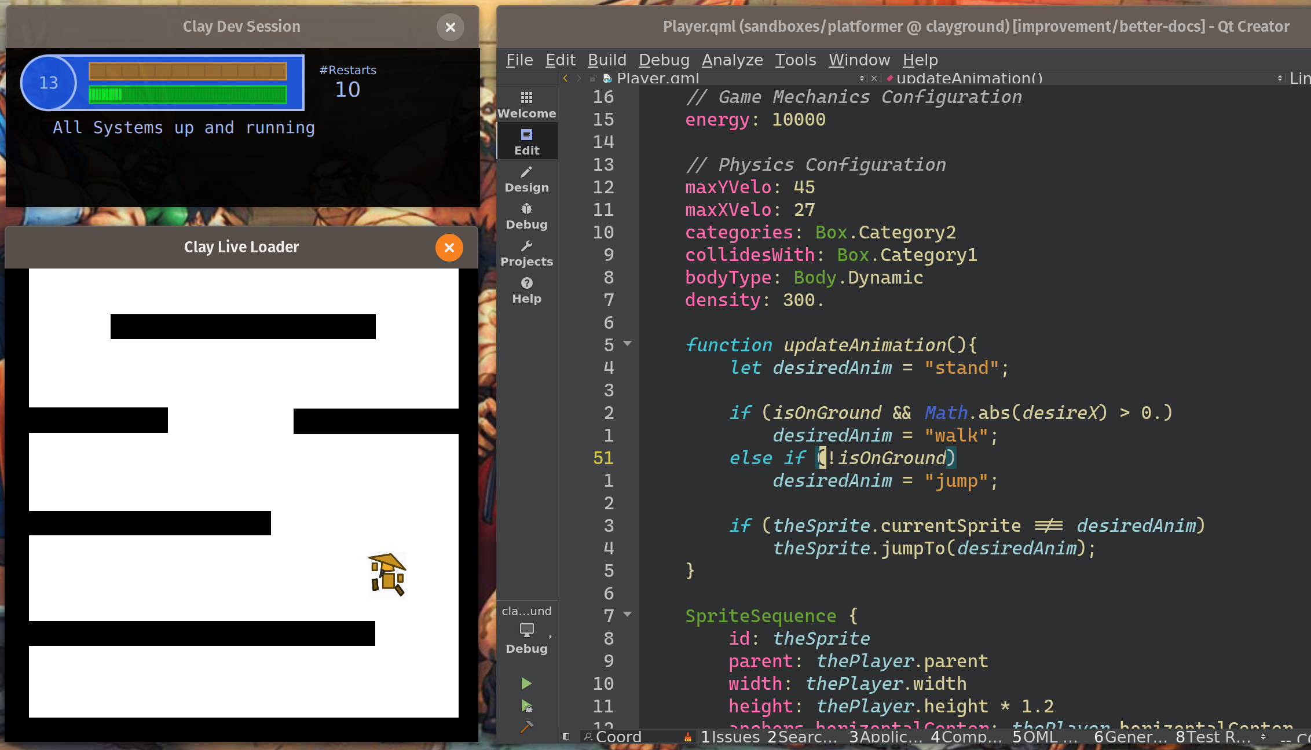Screen dimensions: 1311x750
Task: Click the Build hammer icon
Action: tap(526, 727)
